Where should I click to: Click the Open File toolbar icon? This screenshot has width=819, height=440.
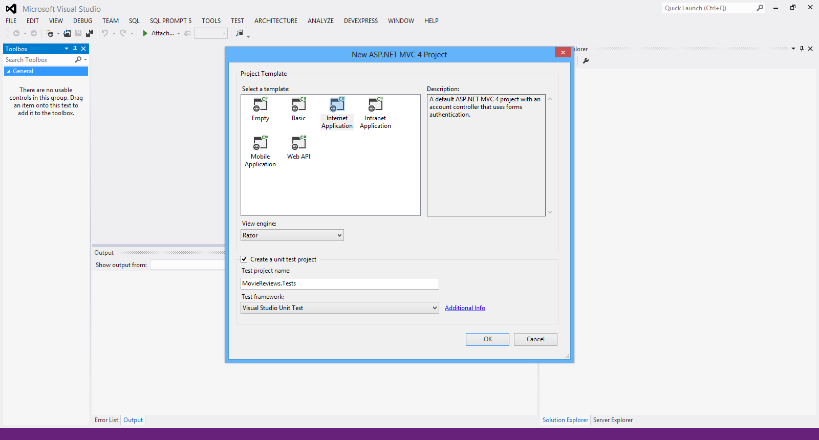click(67, 33)
